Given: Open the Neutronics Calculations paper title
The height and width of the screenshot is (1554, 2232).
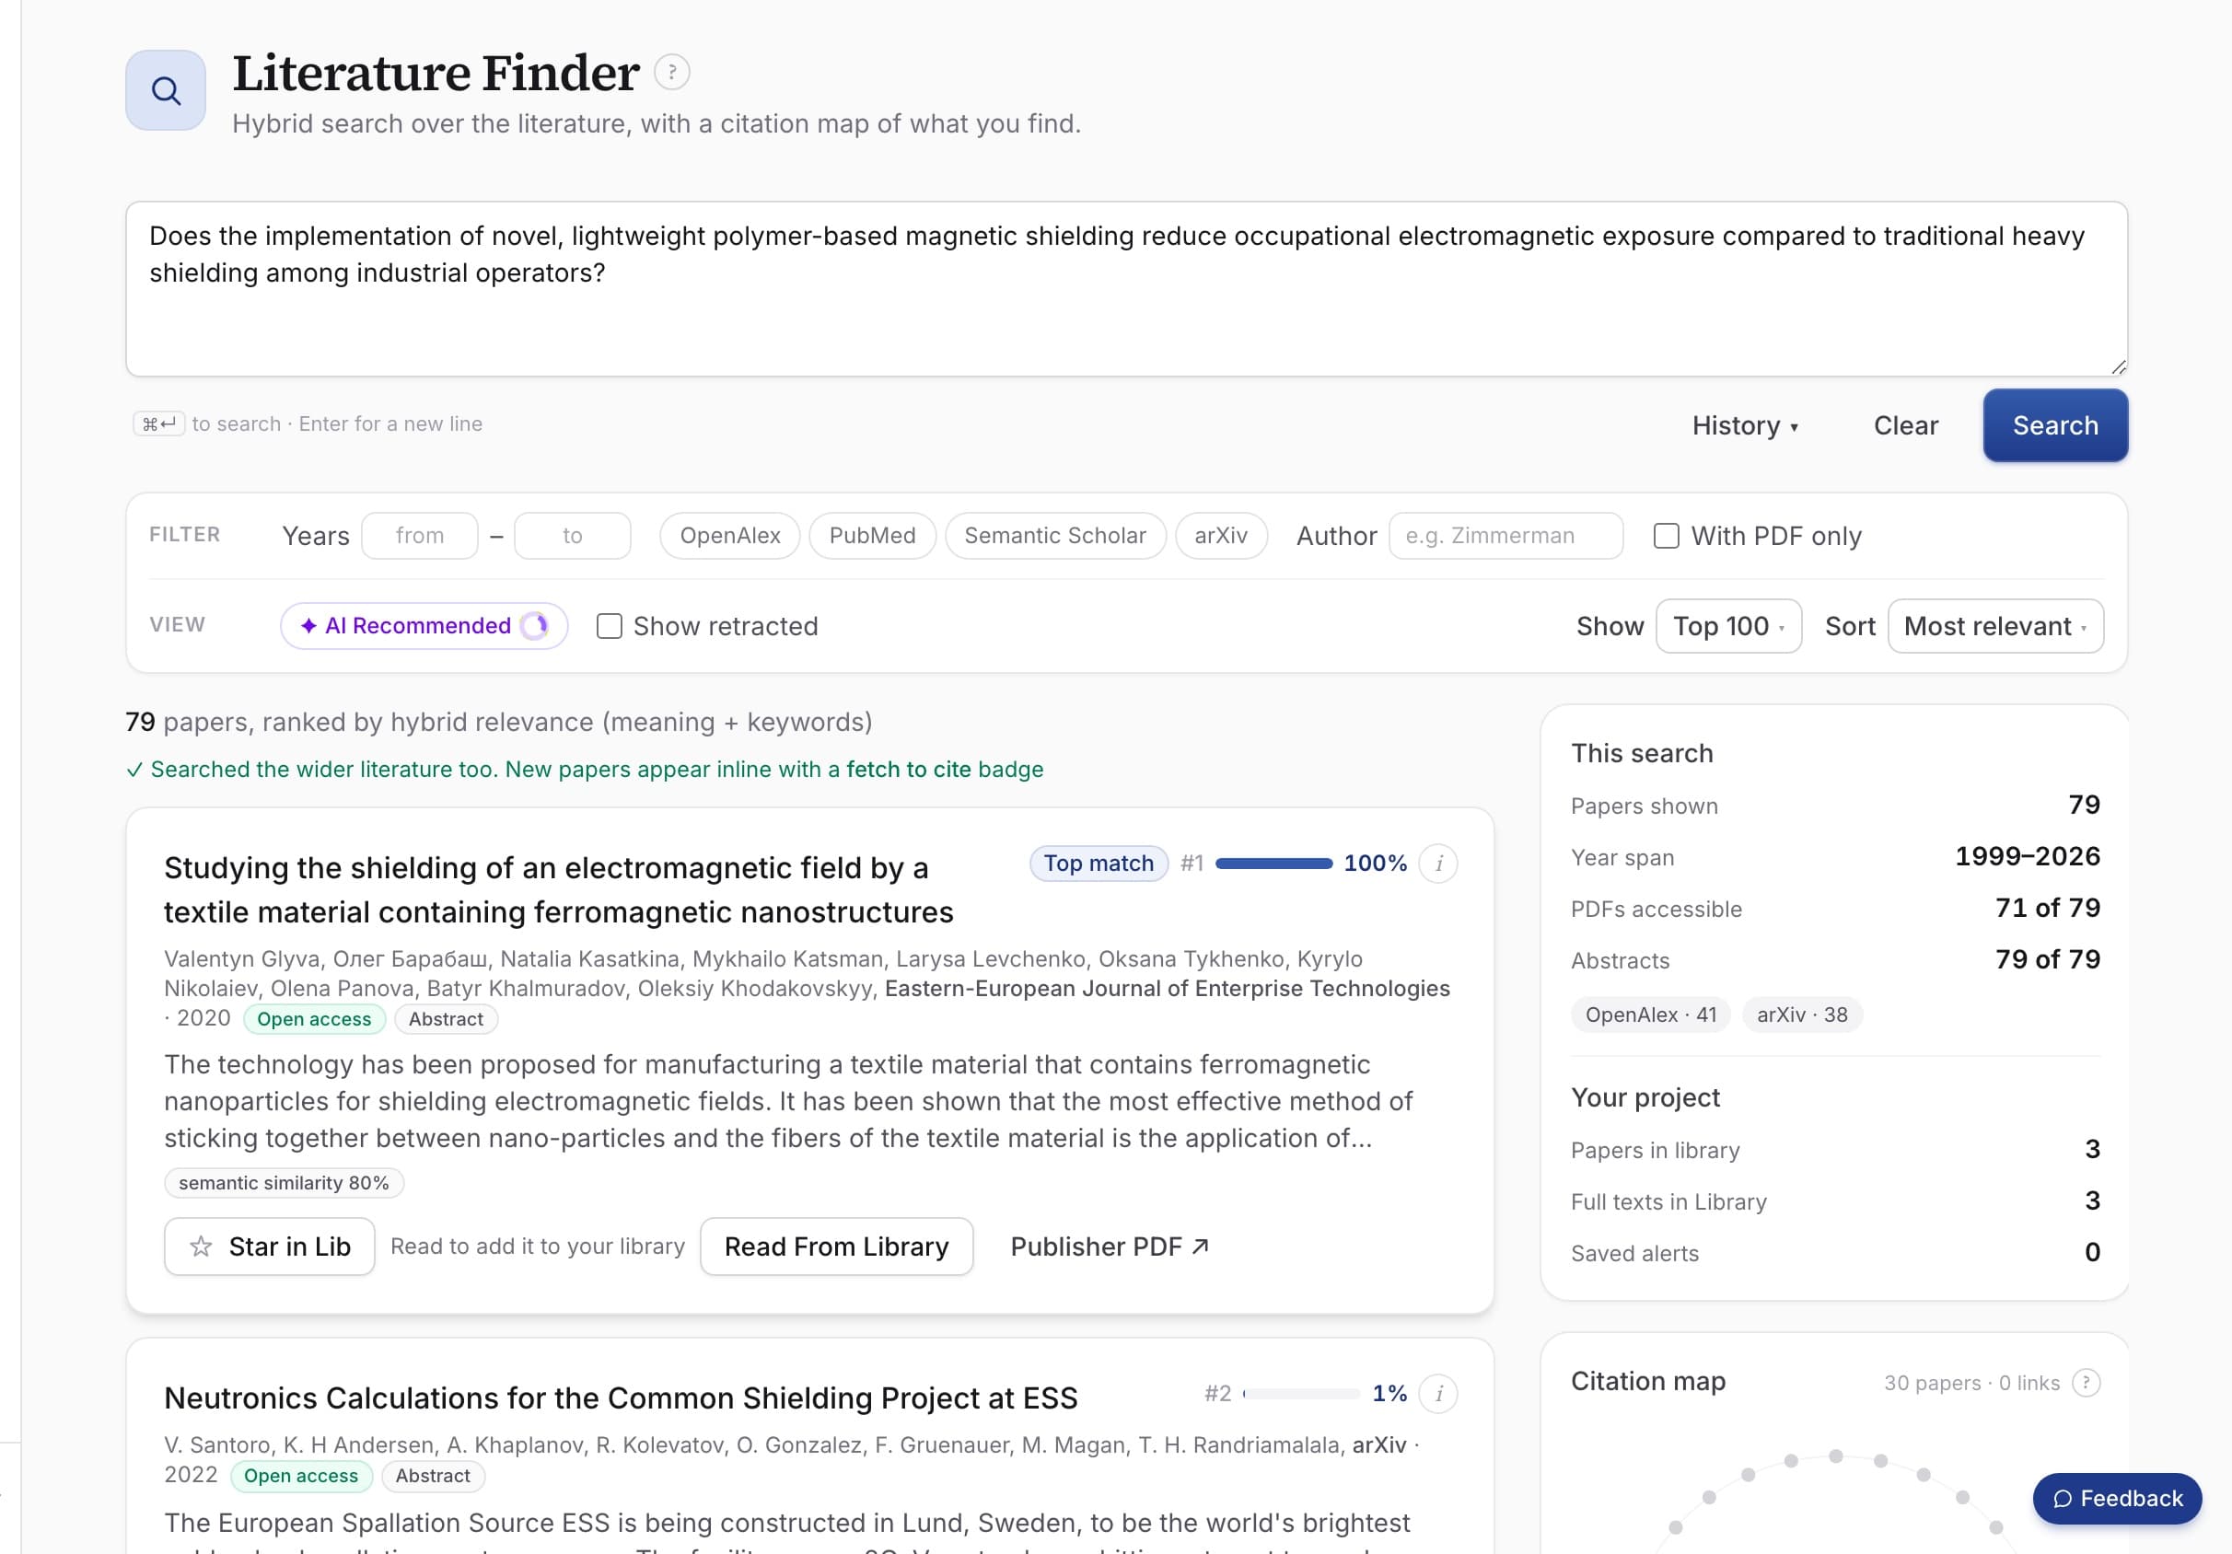Looking at the screenshot, I should tap(621, 1397).
